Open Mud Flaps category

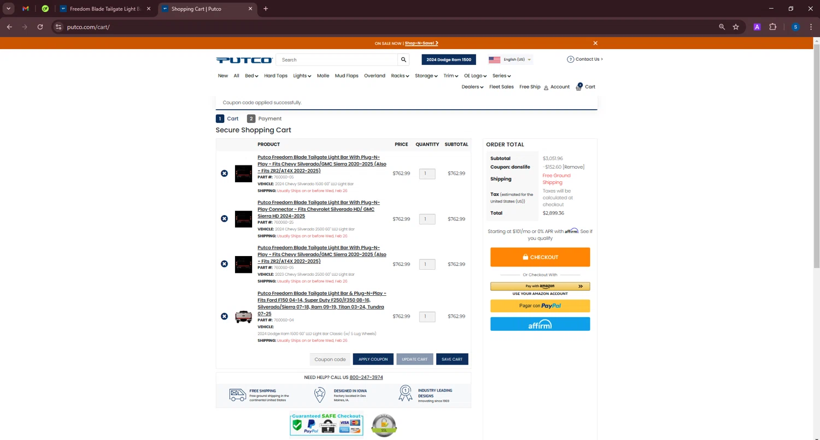point(347,76)
